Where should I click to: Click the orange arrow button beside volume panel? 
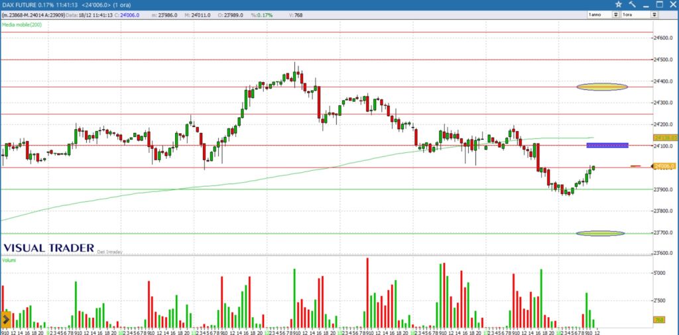[5, 320]
